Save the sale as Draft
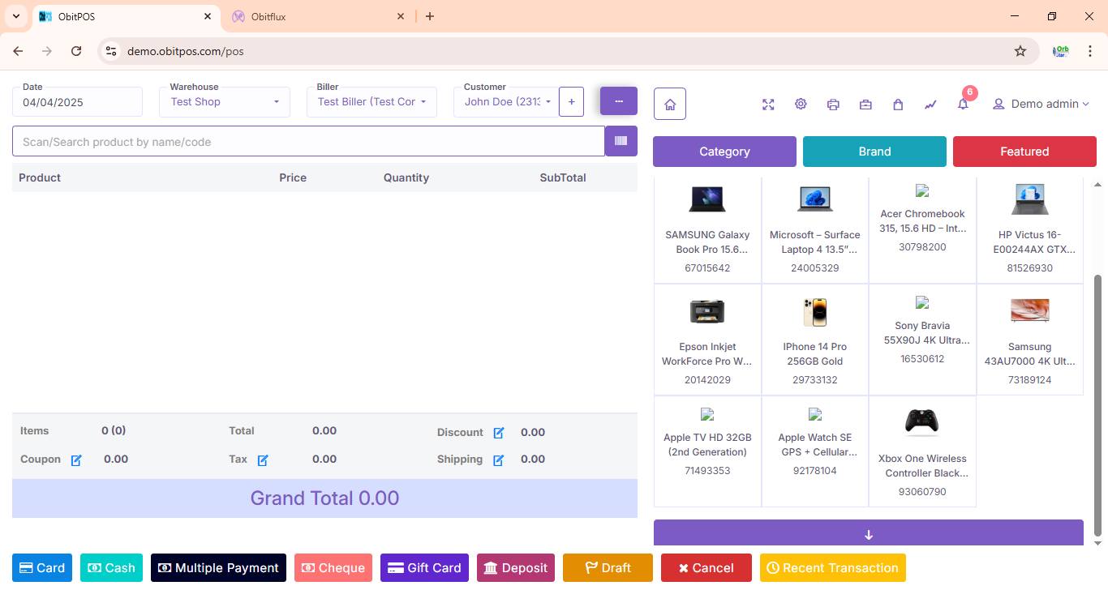1108x590 pixels. (x=608, y=567)
